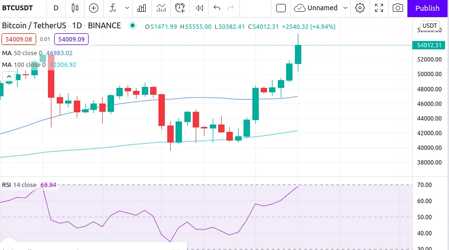The image size is (449, 250).
Task: Open the D timeframe interval menu
Action: coord(56,8)
